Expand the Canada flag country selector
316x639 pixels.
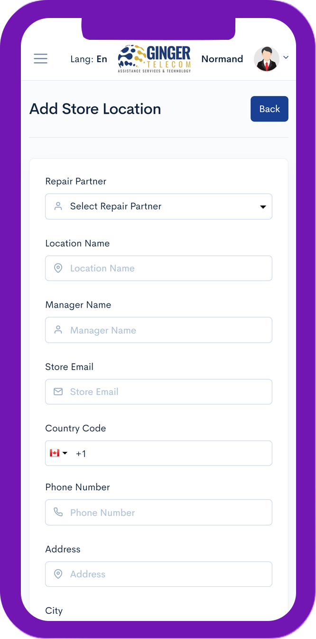(59, 453)
